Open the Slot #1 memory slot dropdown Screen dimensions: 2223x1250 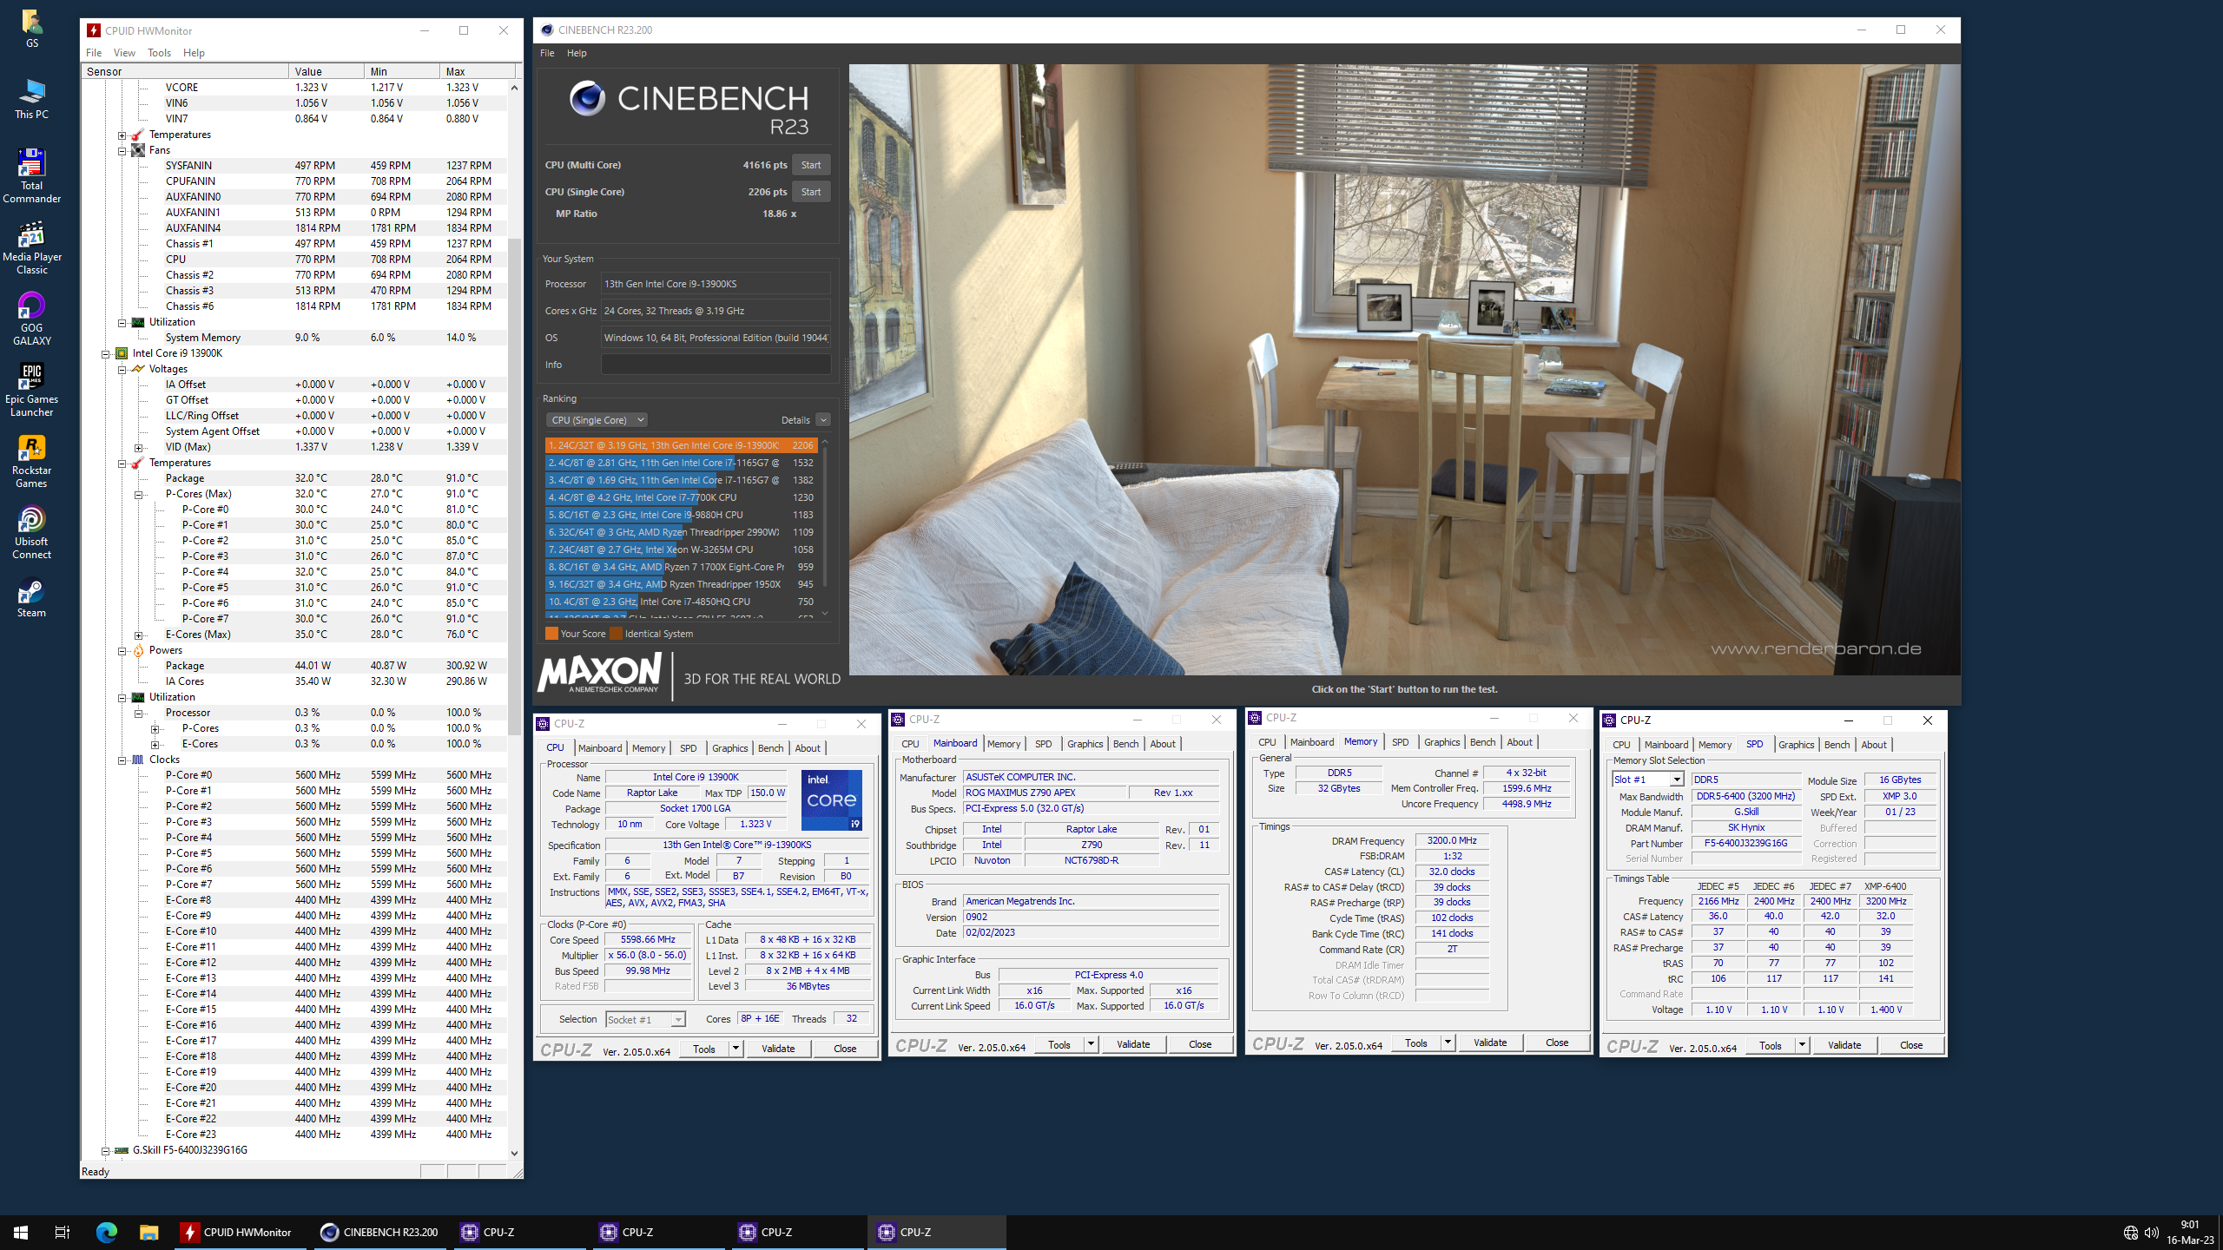1647,780
